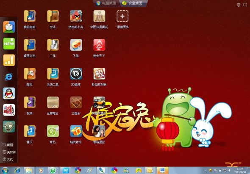
Task: Open the settings gear at top right
Action: 239,5
